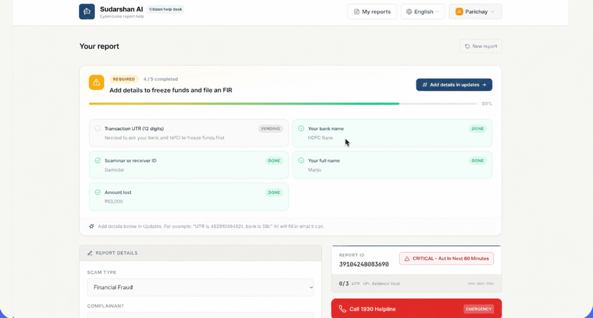Click the Your report heading

[x=99, y=46]
